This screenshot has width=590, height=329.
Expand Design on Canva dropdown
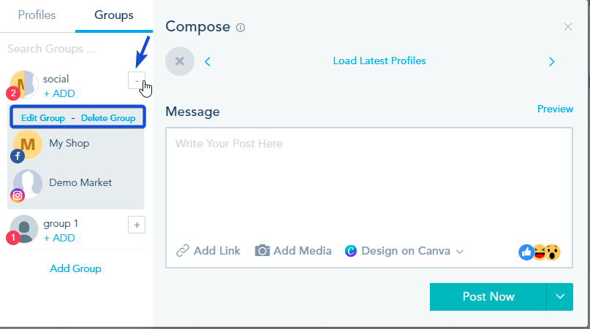point(460,251)
